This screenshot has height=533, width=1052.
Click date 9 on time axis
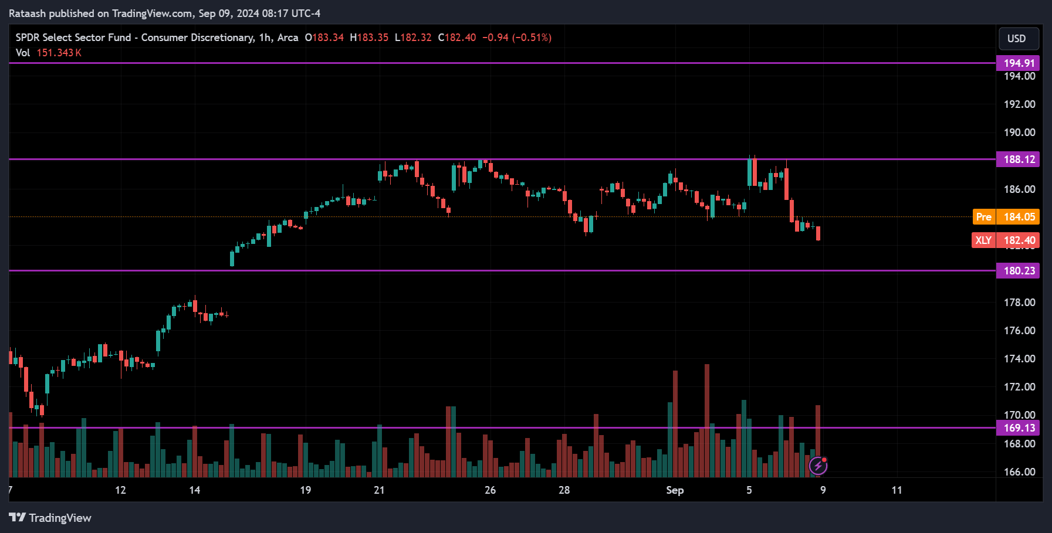tap(823, 490)
